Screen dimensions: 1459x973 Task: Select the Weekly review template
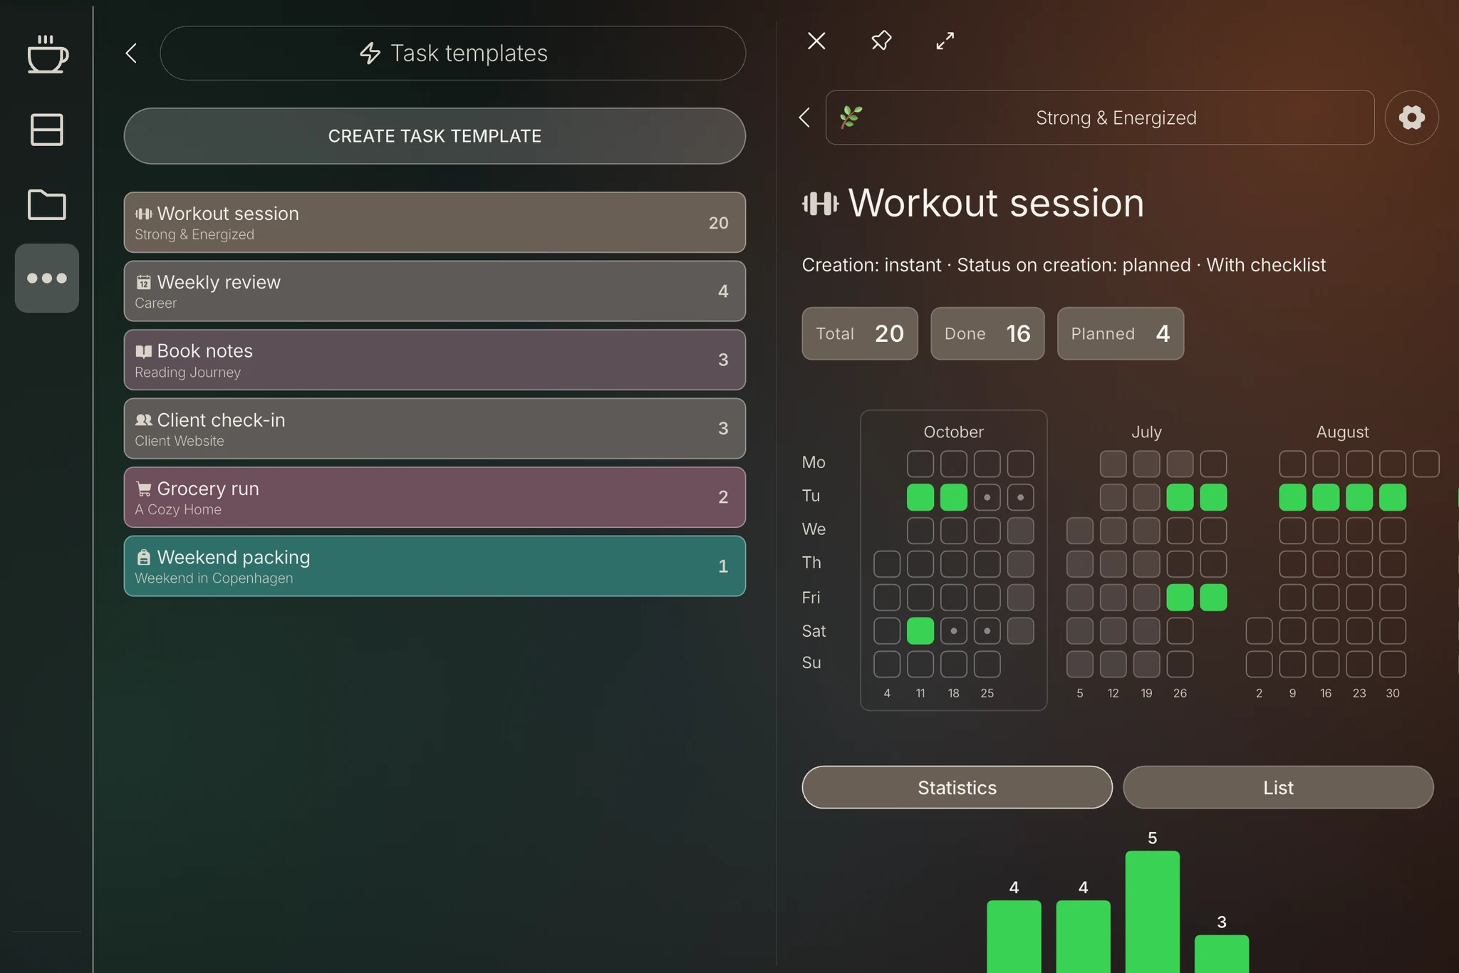(x=435, y=291)
